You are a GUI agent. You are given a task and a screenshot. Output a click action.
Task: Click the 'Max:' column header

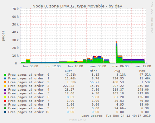(x=143, y=71)
